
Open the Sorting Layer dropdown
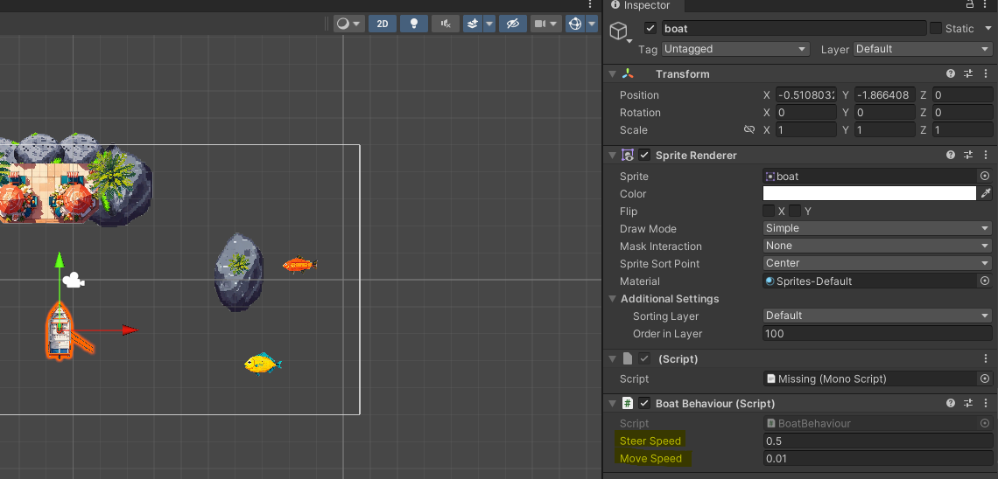[877, 316]
